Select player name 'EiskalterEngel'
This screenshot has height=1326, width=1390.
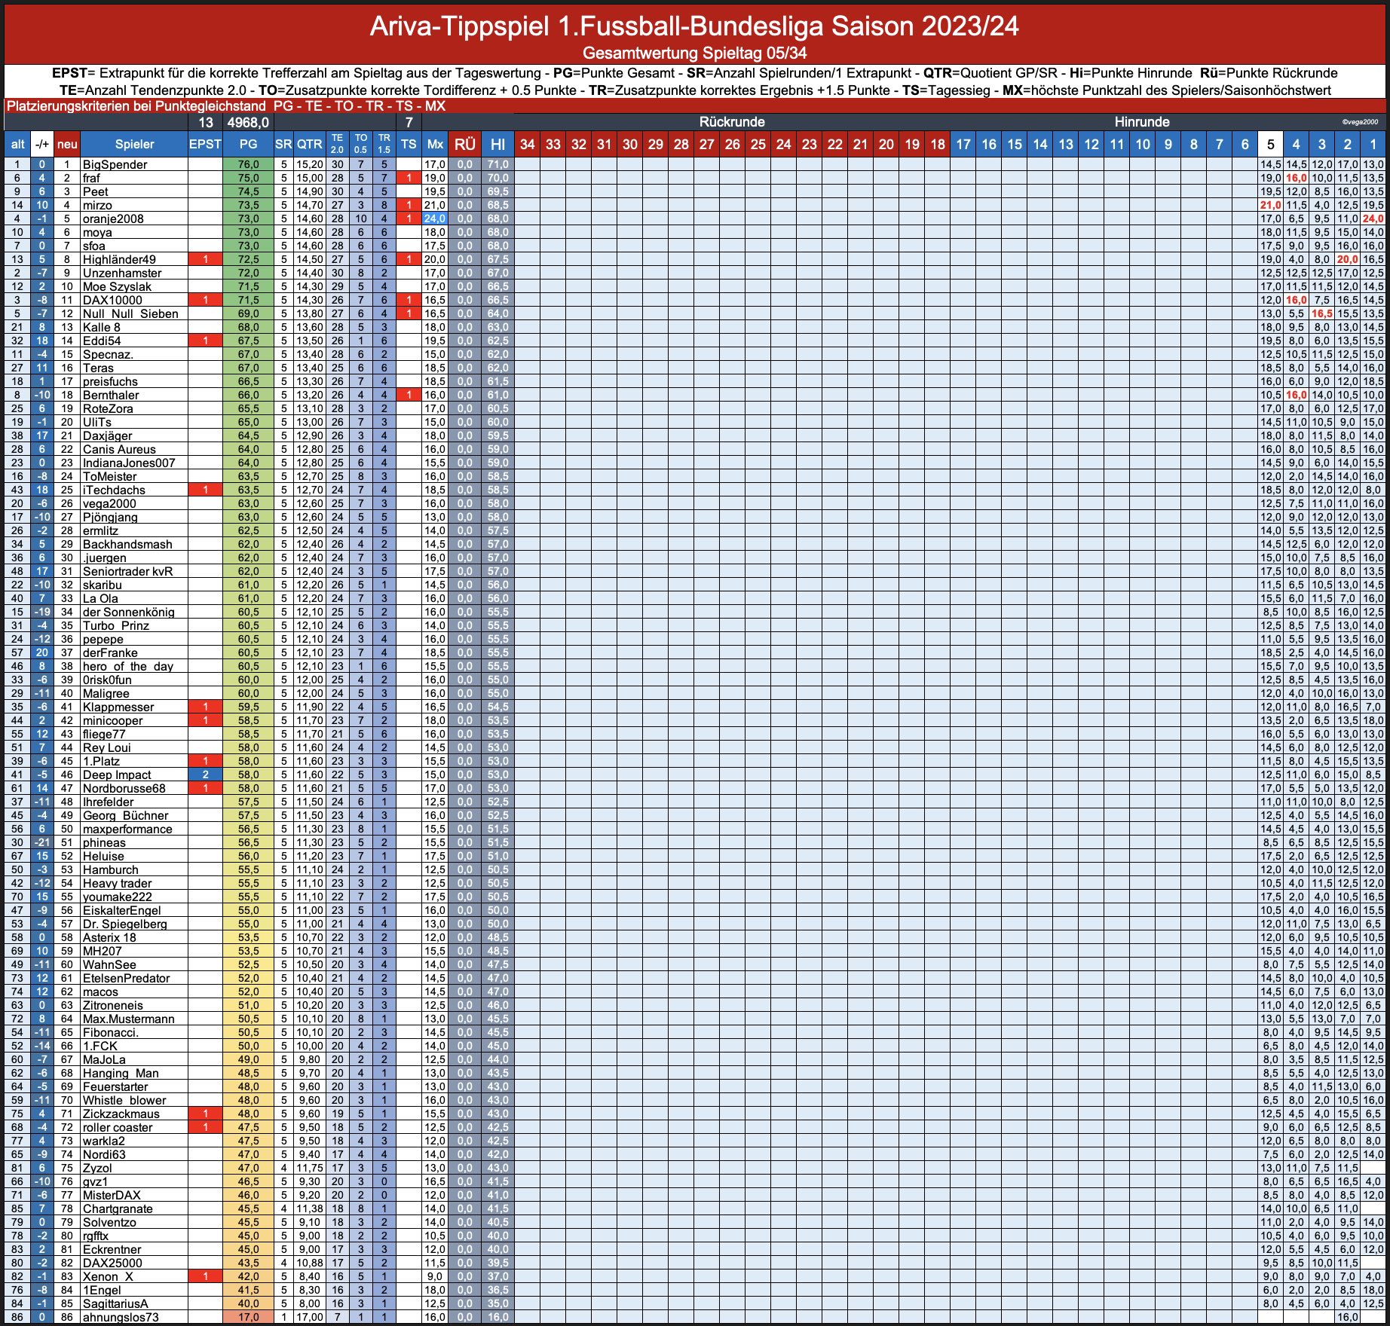[x=121, y=910]
